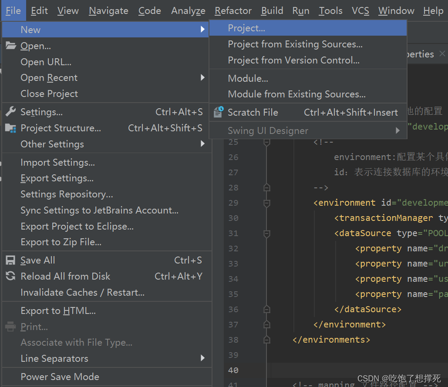Viewport: 448px width, 387px height.
Task: Click the </environments> closing tag
Action: (331, 340)
